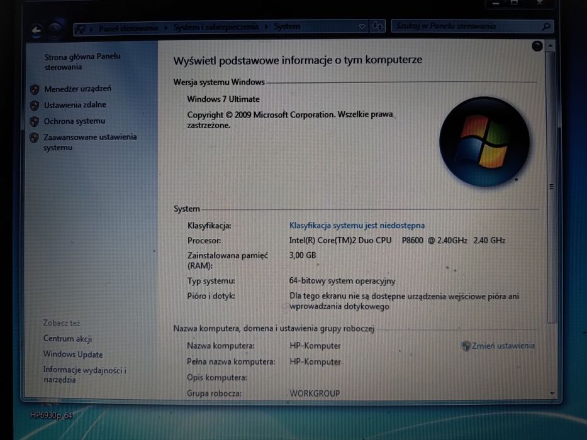Open Windows Update link
587x440 pixels.
(73, 355)
